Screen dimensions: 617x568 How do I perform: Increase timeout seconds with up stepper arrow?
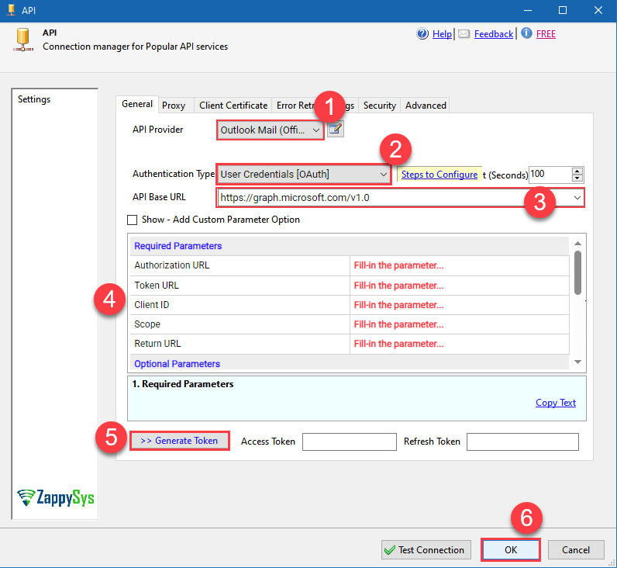(x=577, y=171)
